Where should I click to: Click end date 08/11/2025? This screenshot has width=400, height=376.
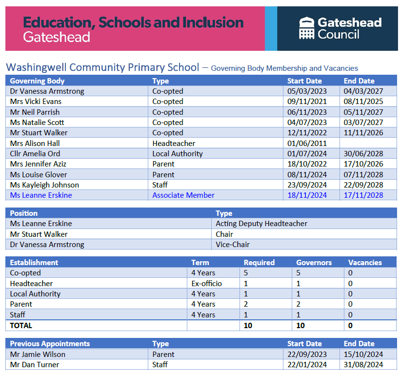pos(363,102)
